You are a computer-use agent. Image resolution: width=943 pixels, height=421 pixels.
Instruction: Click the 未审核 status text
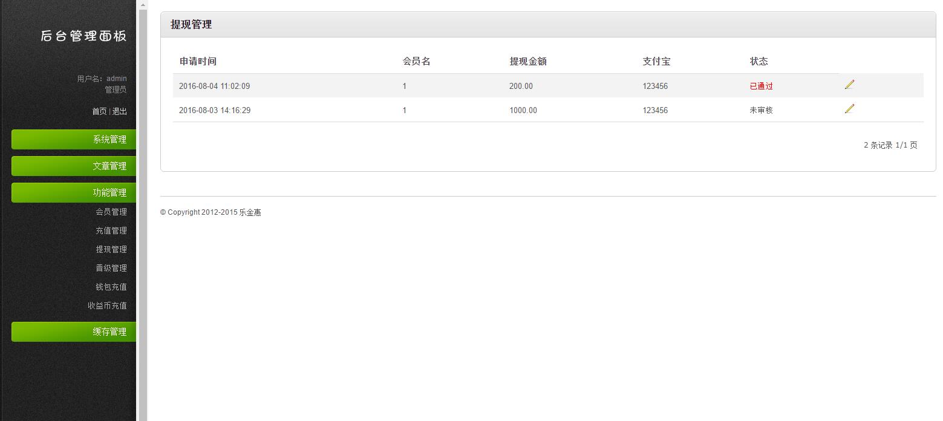tap(761, 110)
